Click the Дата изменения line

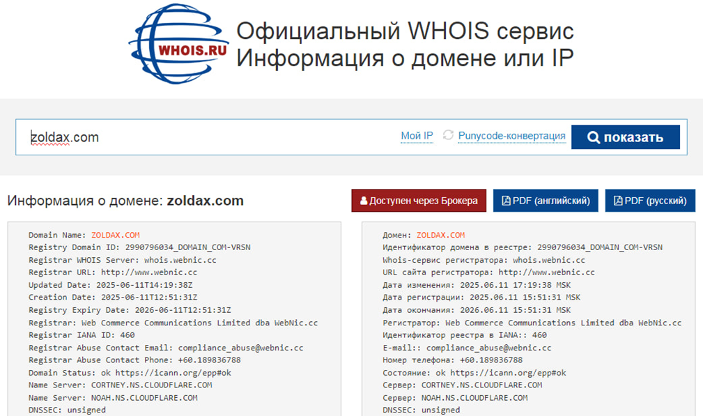click(477, 285)
